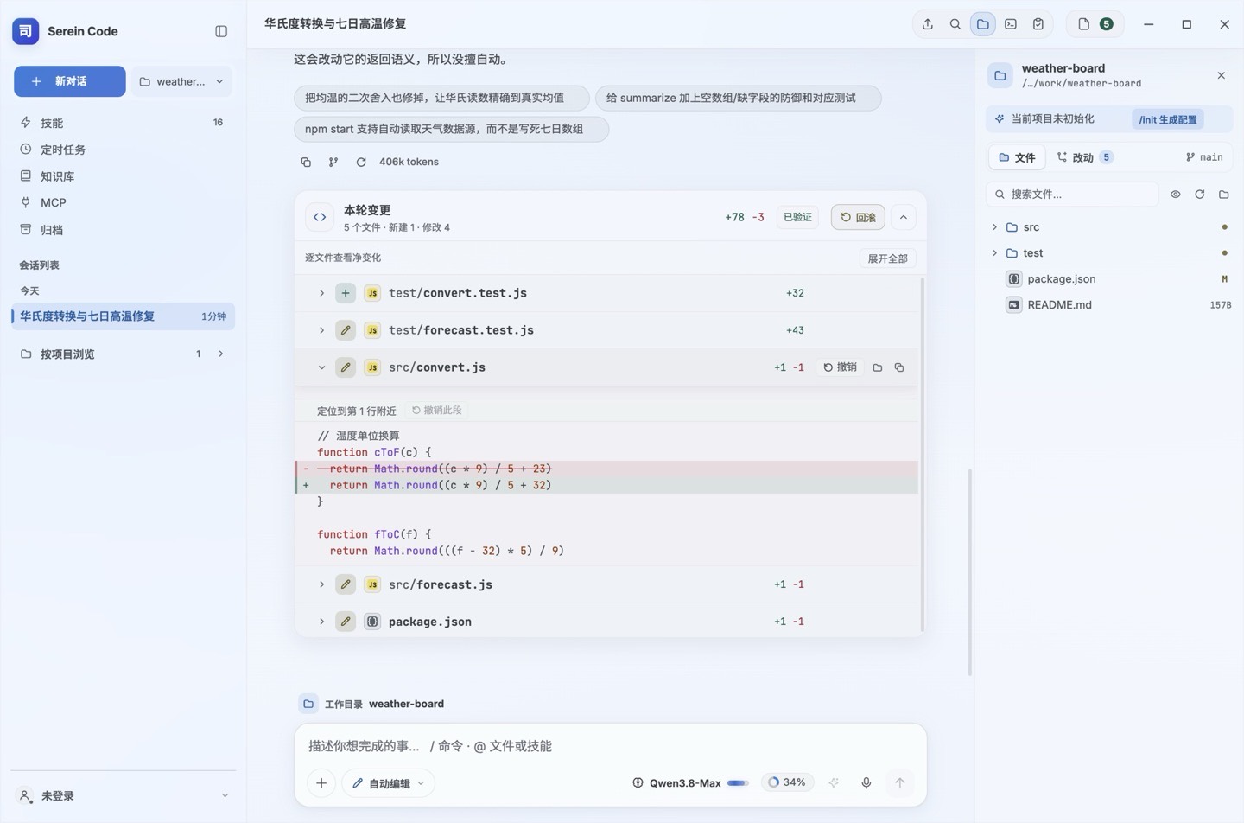This screenshot has height=823, width=1244.
Task: Regenerate the reply with the refresh icon
Action: point(361,162)
